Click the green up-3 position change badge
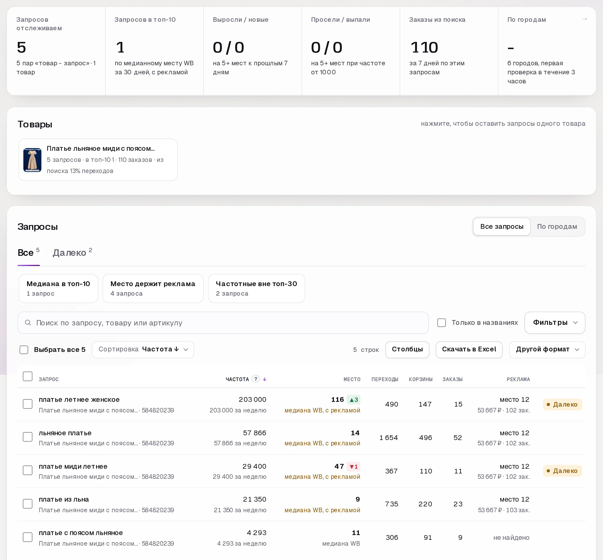 [x=353, y=400]
